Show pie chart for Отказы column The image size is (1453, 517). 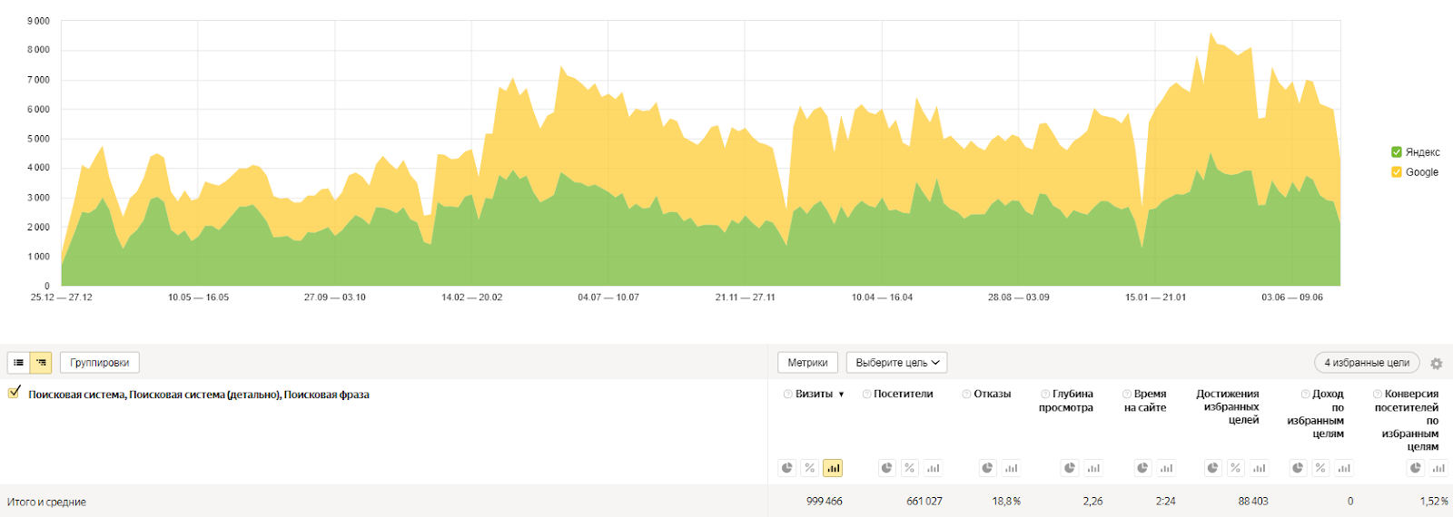pyautogui.click(x=987, y=468)
